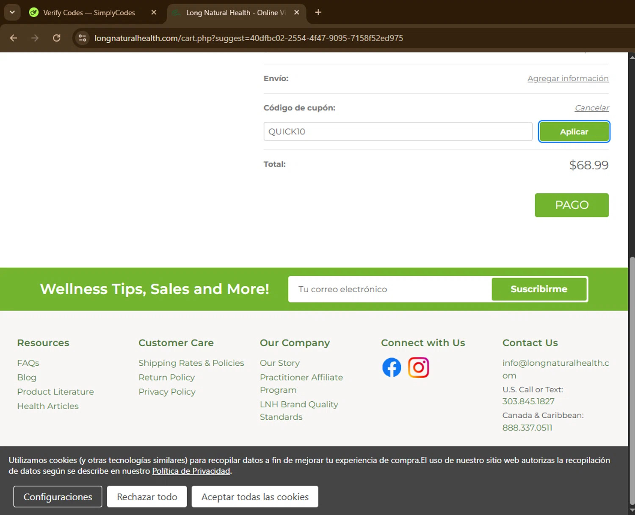Viewport: 635px width, 515px height.
Task: Click the Tu correo electrónico field
Action: 390,289
